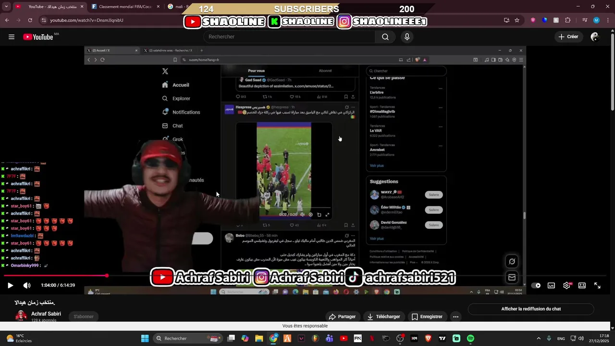Open FL Studio from the taskbar
Image resolution: width=615 pixels, height=346 pixels.
315,338
